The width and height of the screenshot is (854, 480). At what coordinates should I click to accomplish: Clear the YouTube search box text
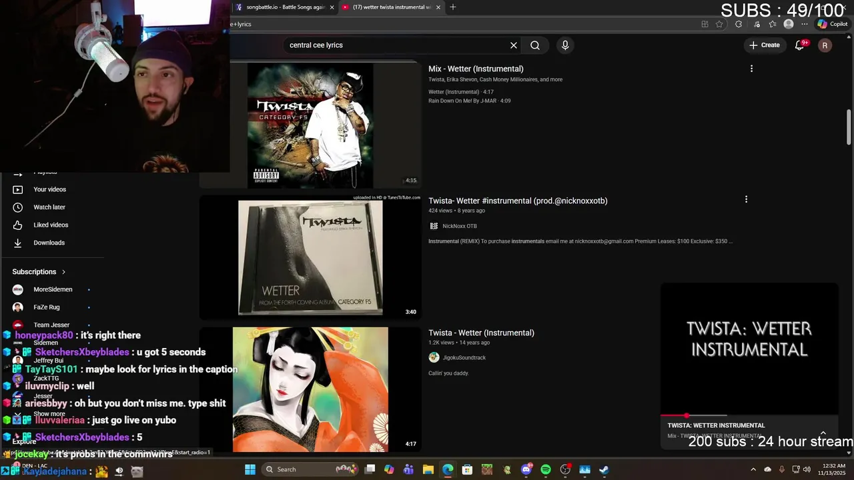pyautogui.click(x=514, y=45)
